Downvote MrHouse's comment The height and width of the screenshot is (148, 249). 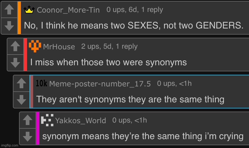coord(15,63)
